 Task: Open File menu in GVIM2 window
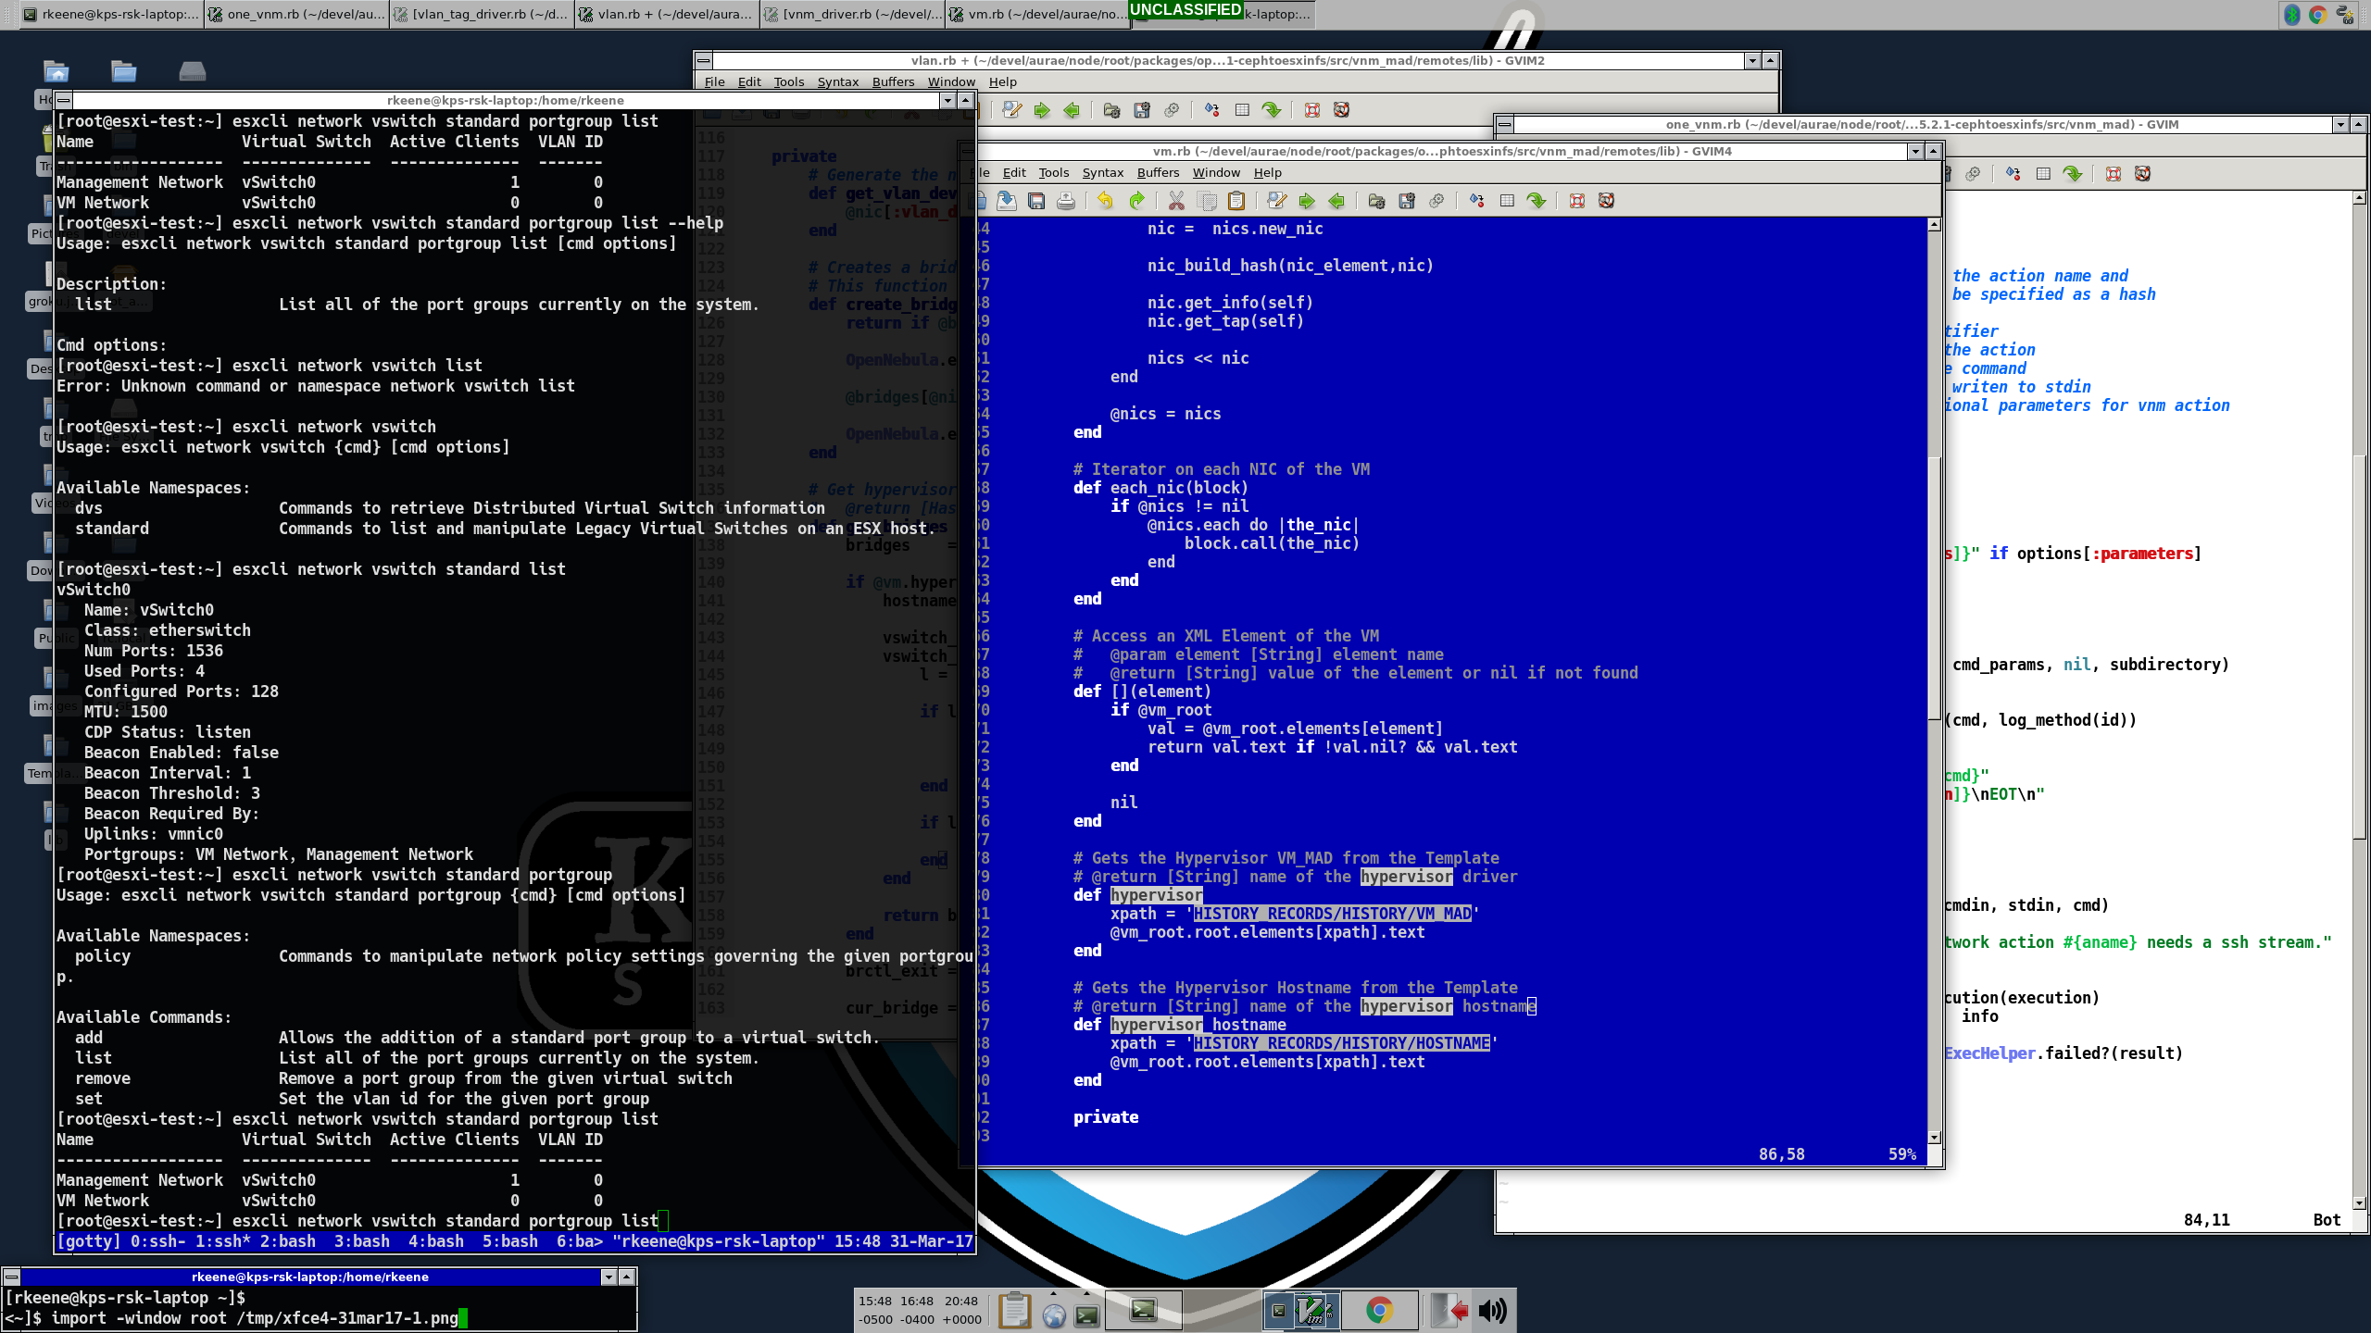(x=714, y=81)
